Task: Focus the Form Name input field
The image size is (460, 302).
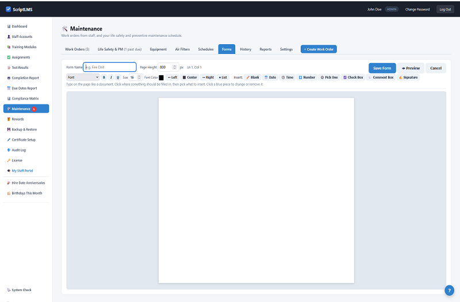Action: tap(110, 67)
